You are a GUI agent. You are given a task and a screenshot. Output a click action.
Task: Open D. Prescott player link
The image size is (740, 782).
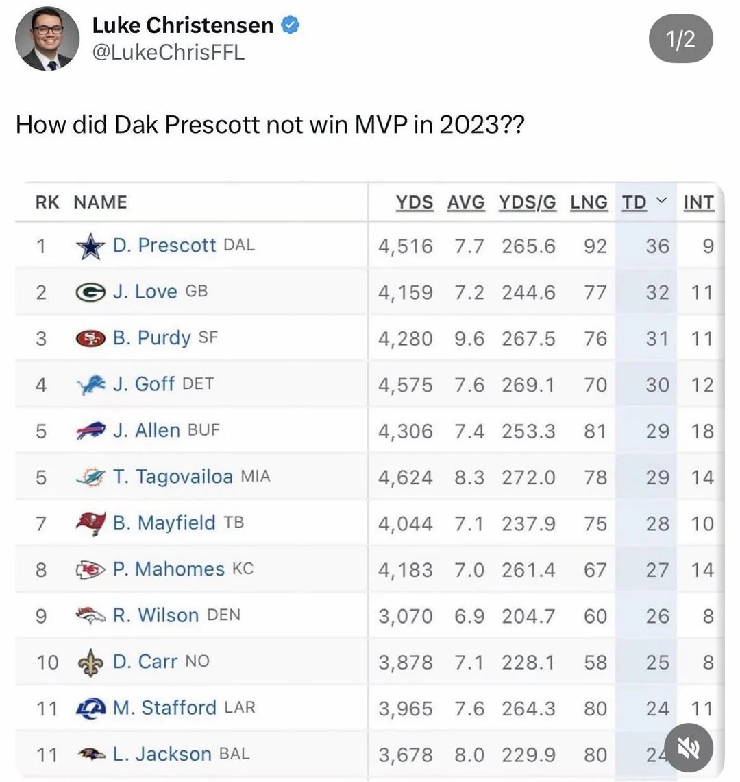click(164, 246)
